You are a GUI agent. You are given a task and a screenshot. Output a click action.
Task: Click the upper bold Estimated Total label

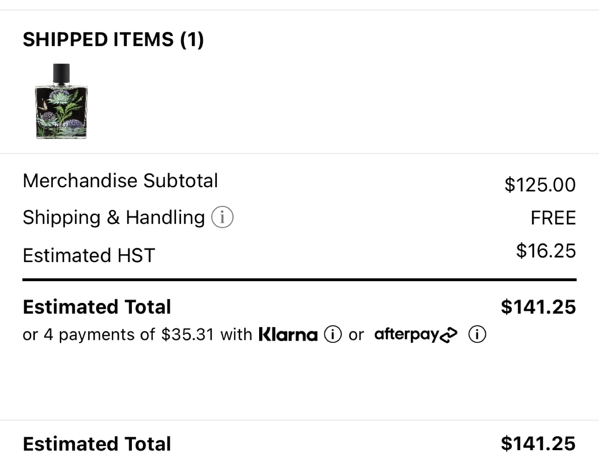click(x=97, y=307)
